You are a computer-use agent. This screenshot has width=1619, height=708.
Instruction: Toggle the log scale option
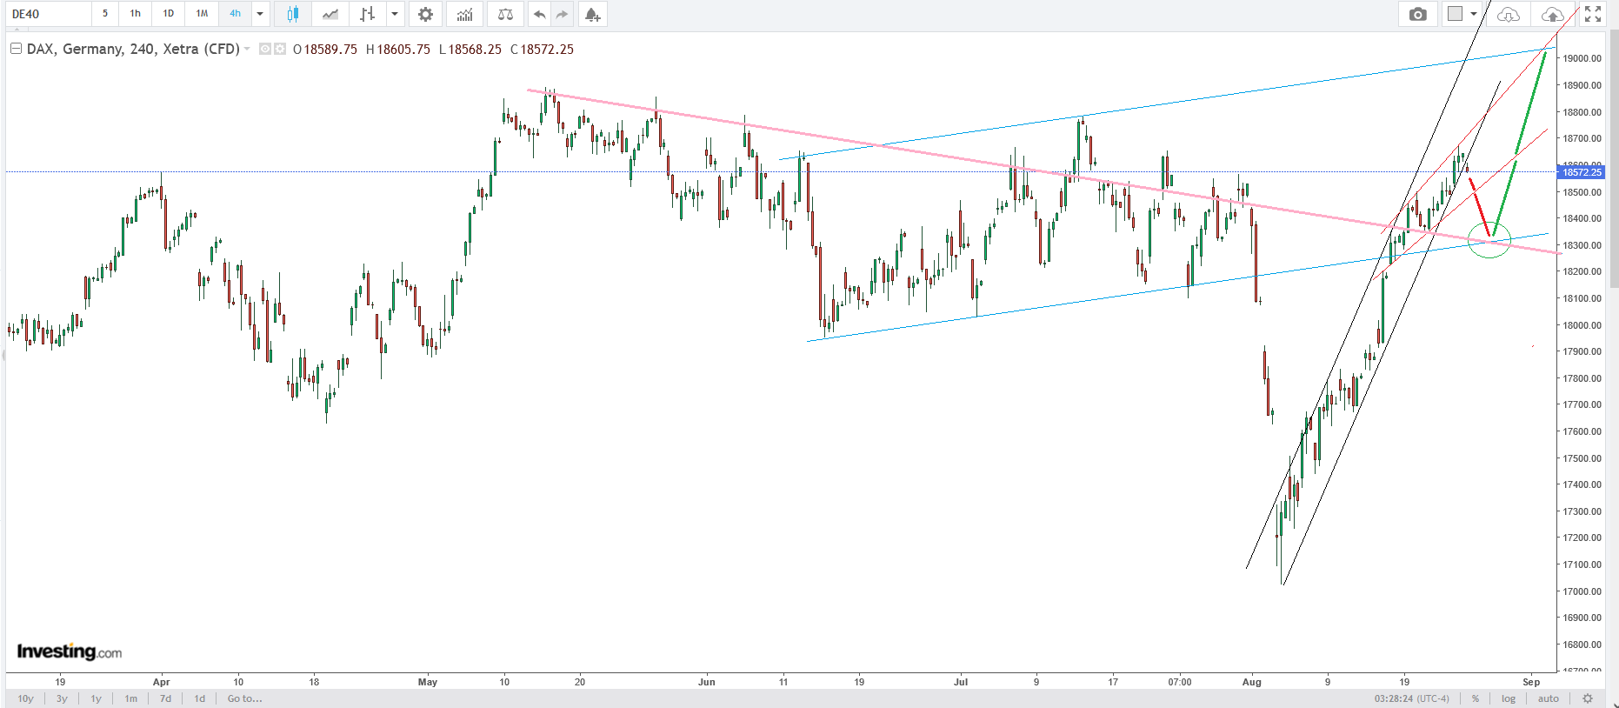[x=1509, y=698]
